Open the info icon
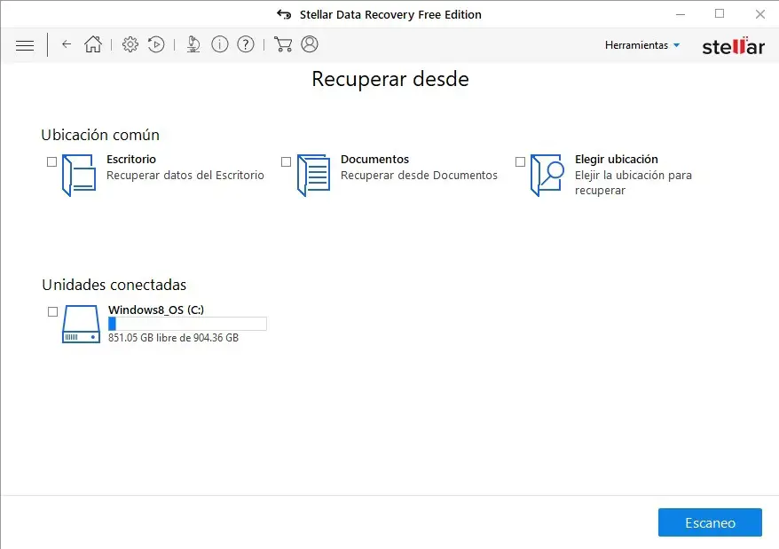 click(219, 44)
